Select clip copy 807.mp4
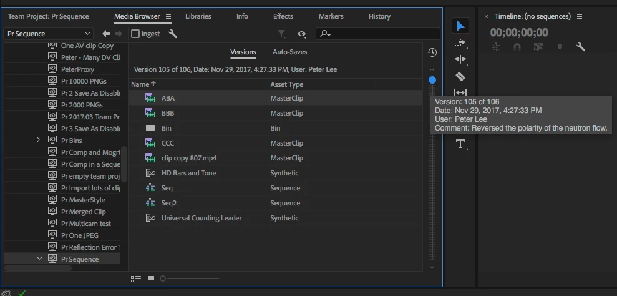 [276, 158]
